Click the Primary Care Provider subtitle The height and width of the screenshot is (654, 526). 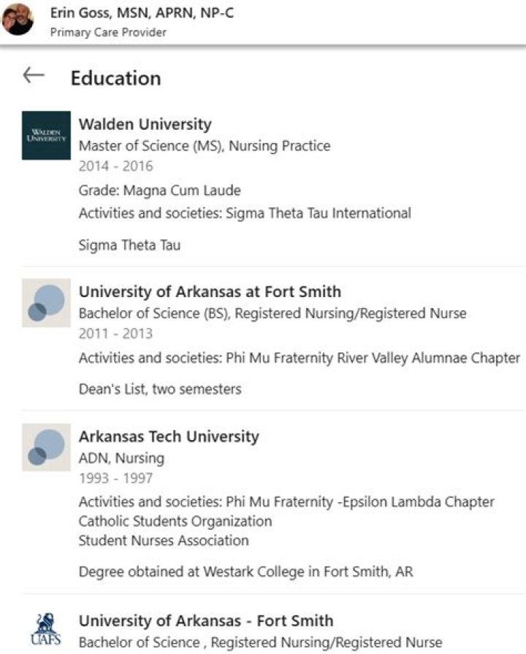(108, 32)
